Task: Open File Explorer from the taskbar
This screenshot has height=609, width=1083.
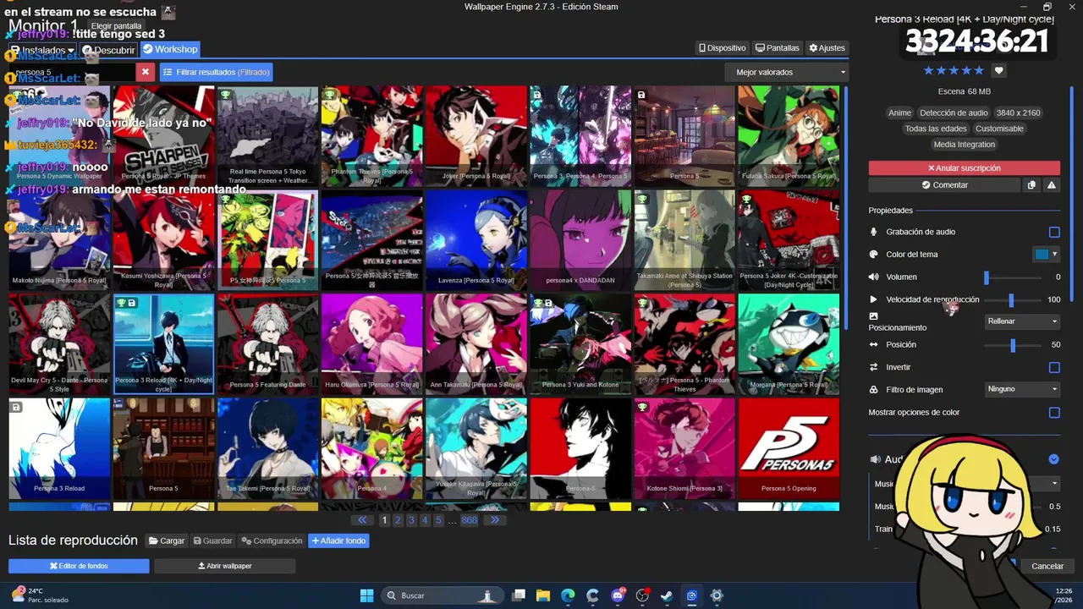Action: [x=543, y=595]
